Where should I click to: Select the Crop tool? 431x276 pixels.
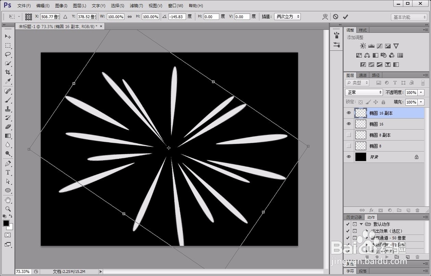coord(8,72)
